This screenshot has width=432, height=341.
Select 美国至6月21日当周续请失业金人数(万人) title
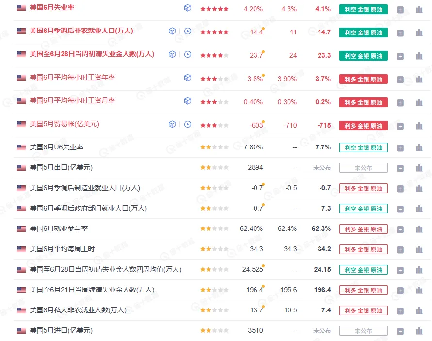(x=92, y=290)
